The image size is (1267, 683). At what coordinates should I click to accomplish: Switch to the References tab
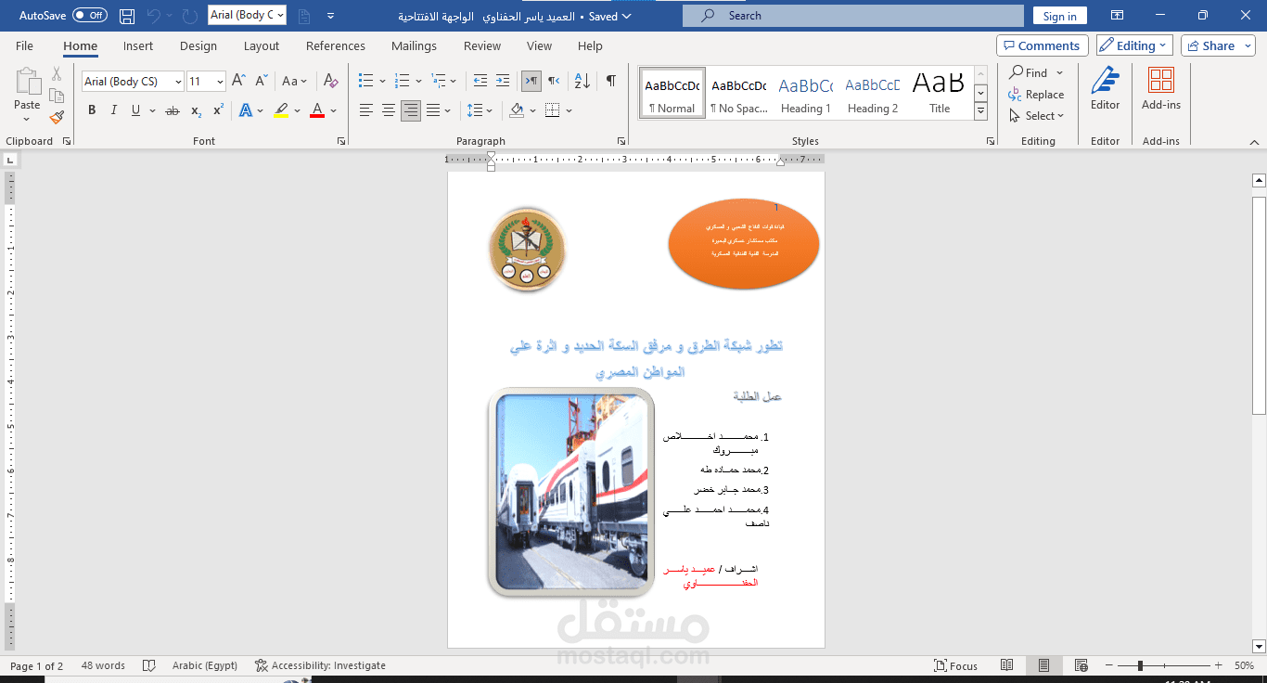tap(336, 45)
